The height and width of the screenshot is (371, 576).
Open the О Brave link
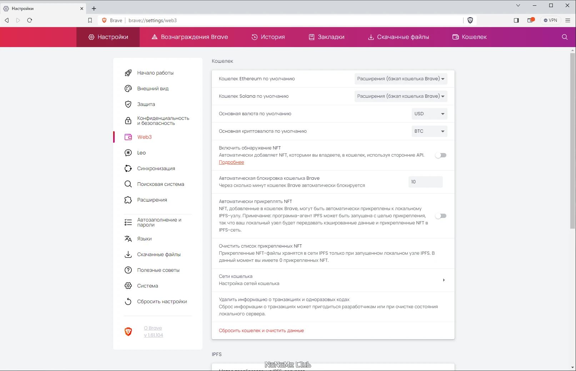coord(153,328)
